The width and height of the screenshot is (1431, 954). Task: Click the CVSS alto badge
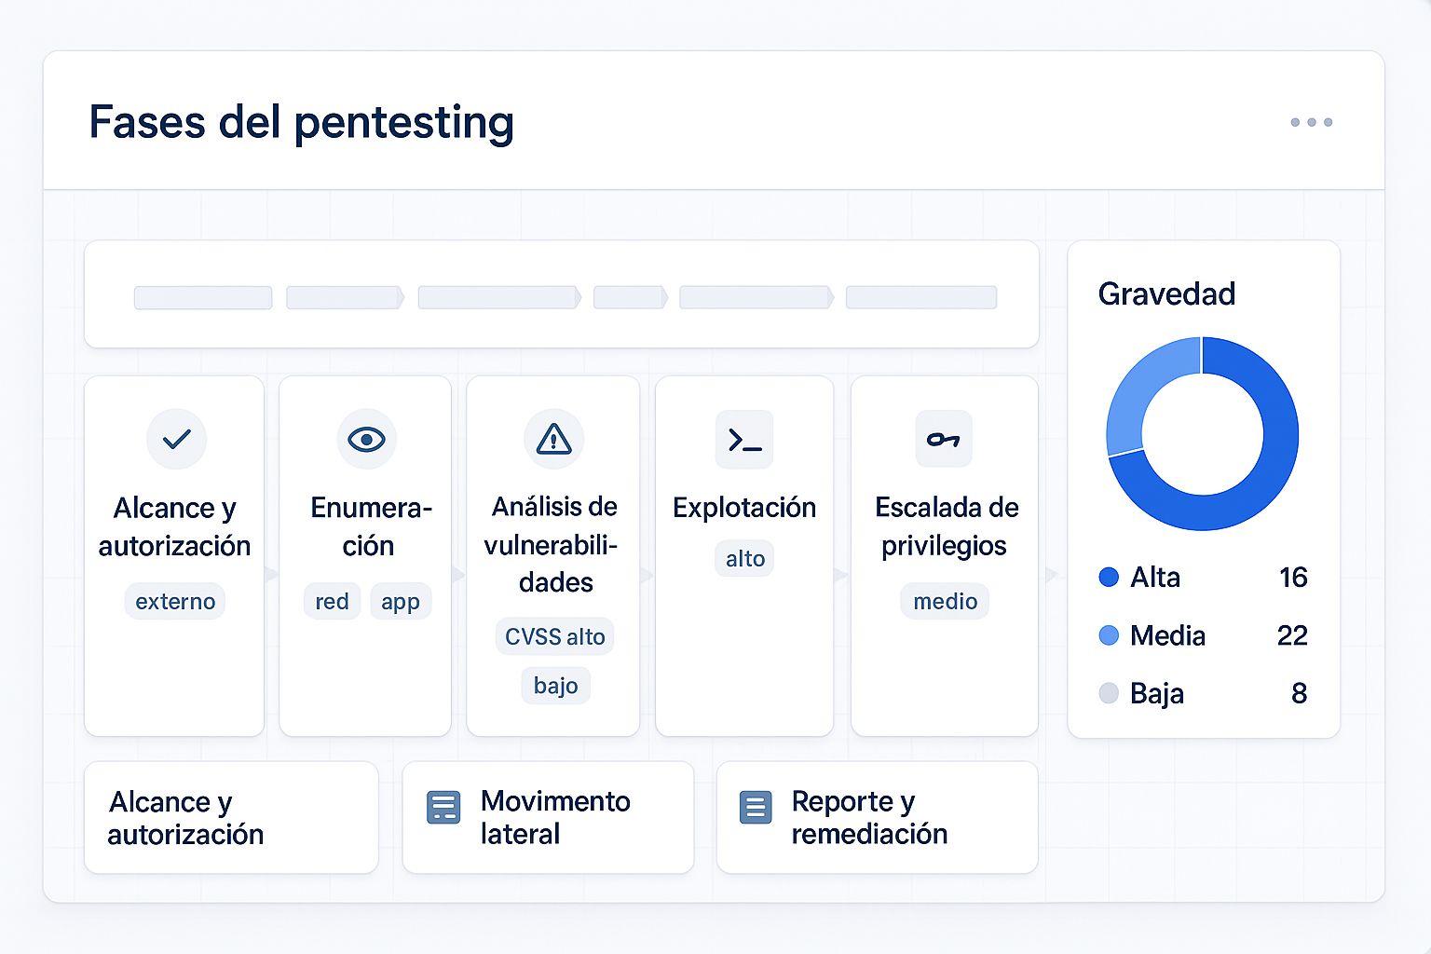tap(554, 636)
